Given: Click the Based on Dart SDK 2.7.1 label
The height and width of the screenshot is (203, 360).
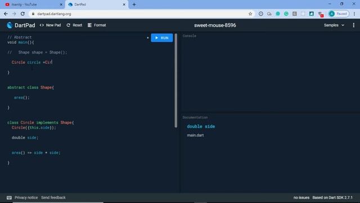Looking at the screenshot, I should (x=332, y=197).
